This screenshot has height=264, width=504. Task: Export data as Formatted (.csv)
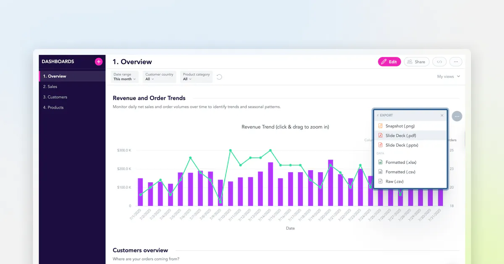point(410,172)
